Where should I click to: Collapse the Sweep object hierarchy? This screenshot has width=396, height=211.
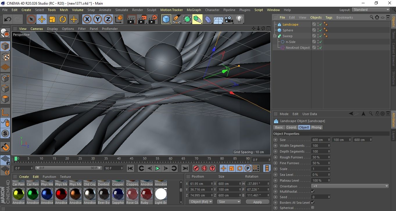(x=275, y=36)
